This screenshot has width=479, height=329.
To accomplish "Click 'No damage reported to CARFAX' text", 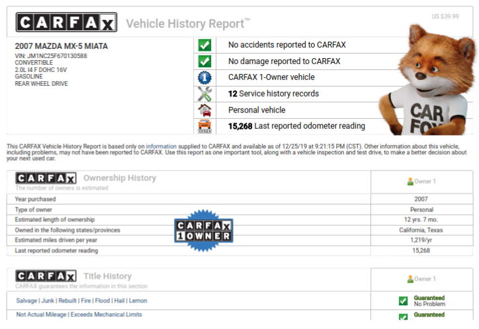I will (284, 61).
